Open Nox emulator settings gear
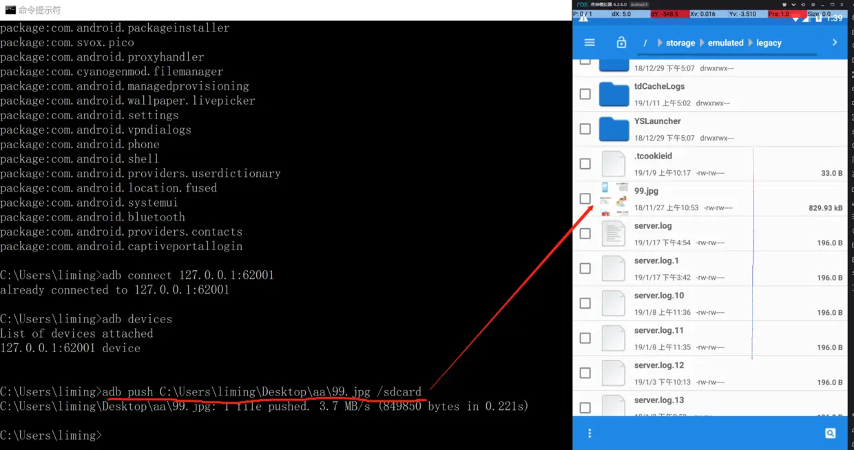Screen dimensions: 854x450 pos(813,4)
